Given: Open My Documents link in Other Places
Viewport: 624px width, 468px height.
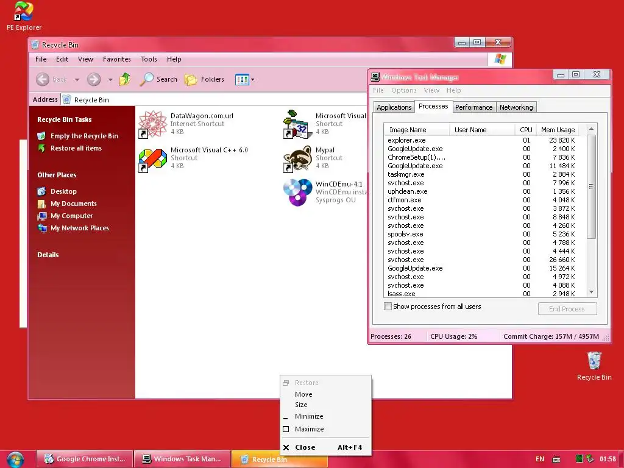Looking at the screenshot, I should click(74, 204).
